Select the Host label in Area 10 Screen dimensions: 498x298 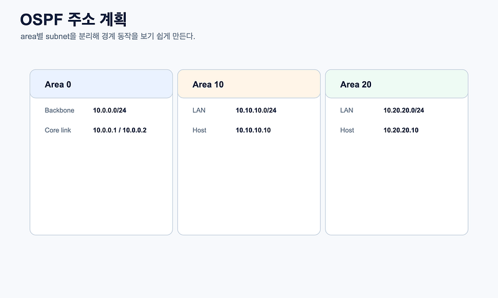coord(199,130)
